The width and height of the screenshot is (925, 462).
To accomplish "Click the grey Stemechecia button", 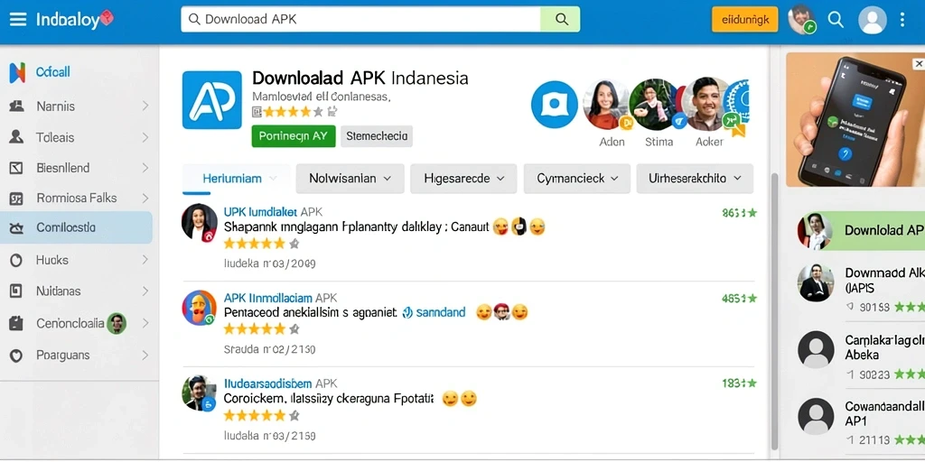I will click(377, 136).
